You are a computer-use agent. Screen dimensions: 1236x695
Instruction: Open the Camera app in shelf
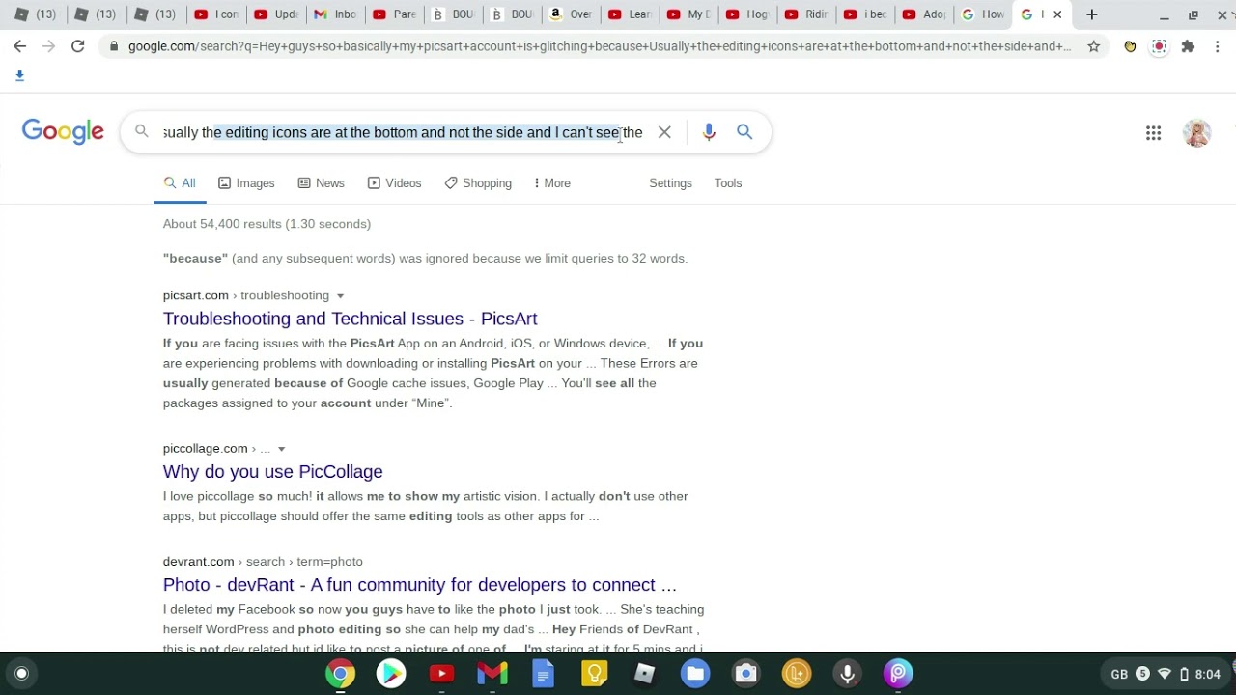[x=745, y=674]
